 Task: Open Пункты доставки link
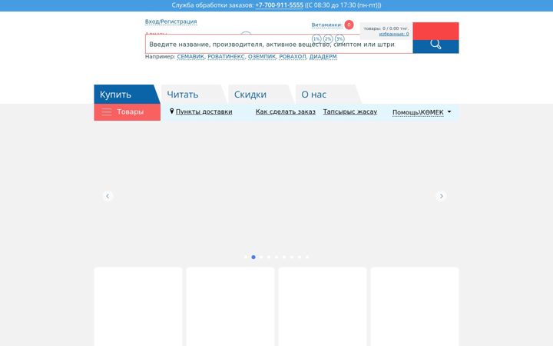click(204, 111)
